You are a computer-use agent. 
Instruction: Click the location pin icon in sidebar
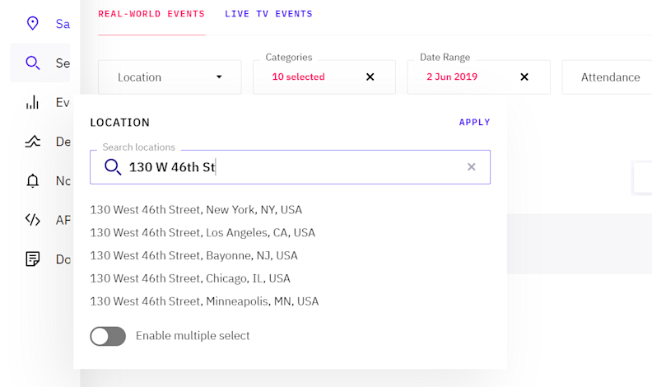[x=33, y=23]
